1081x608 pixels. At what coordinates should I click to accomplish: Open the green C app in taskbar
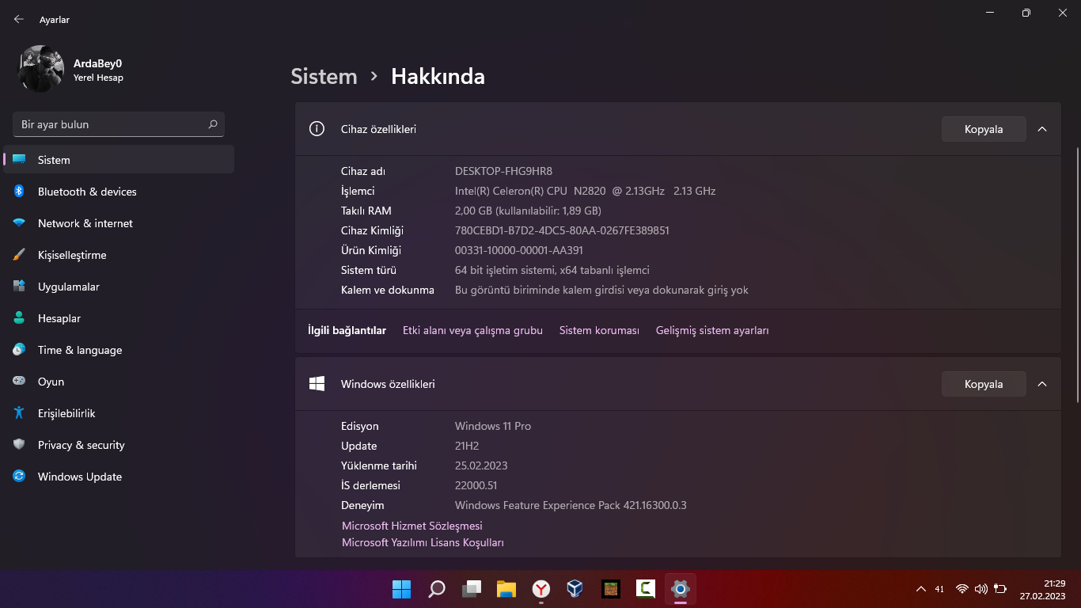(x=646, y=589)
